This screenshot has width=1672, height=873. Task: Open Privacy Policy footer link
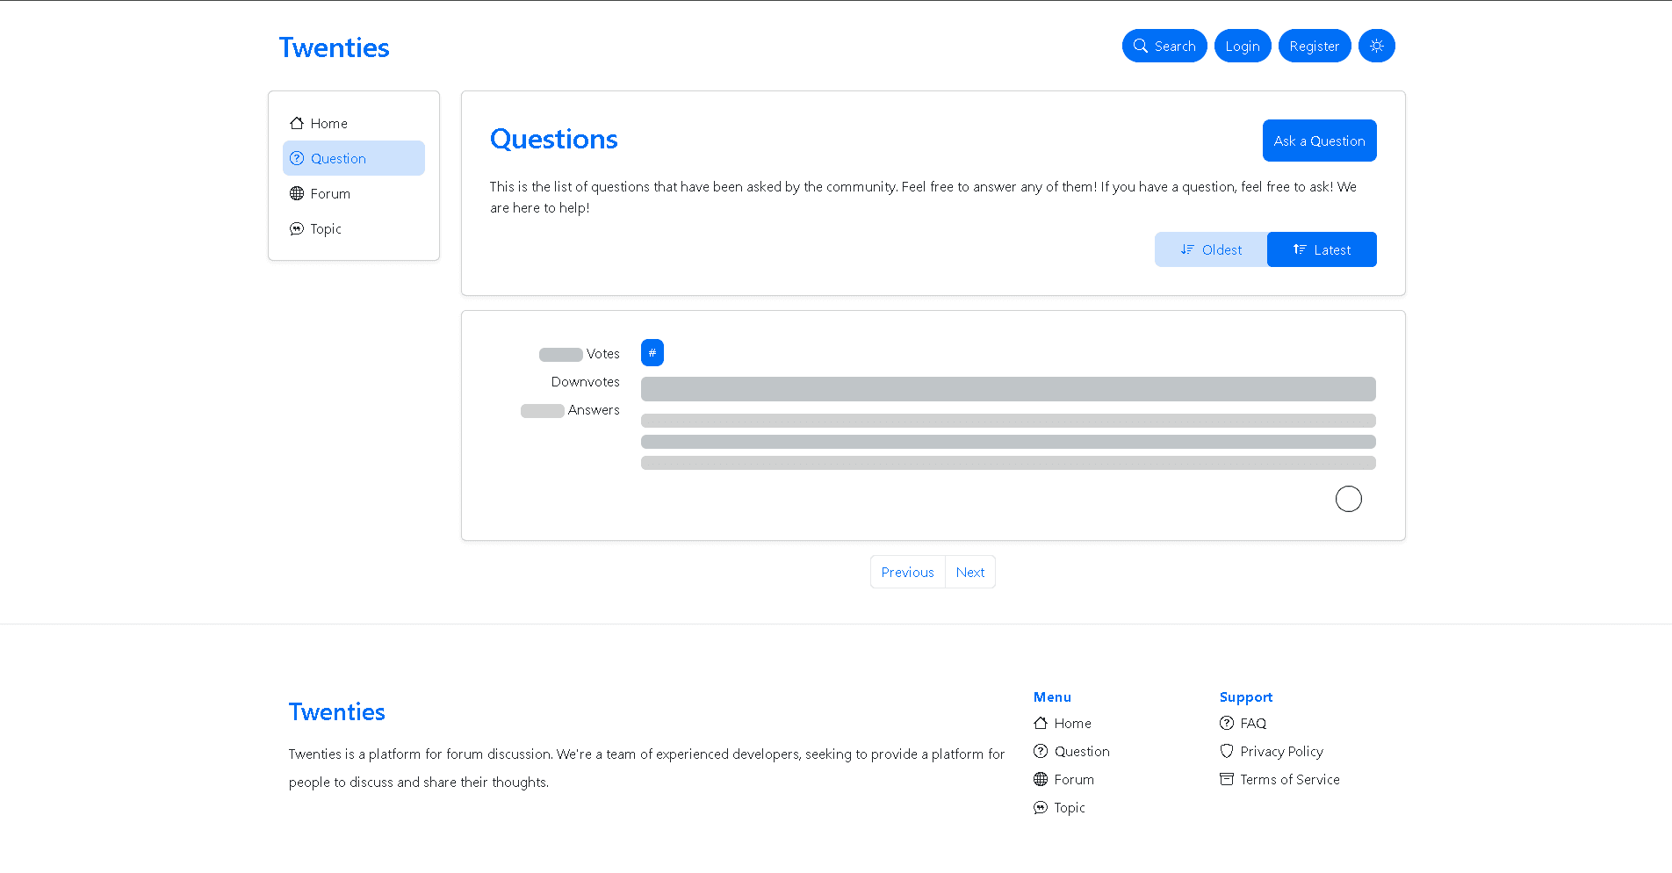pos(1280,751)
